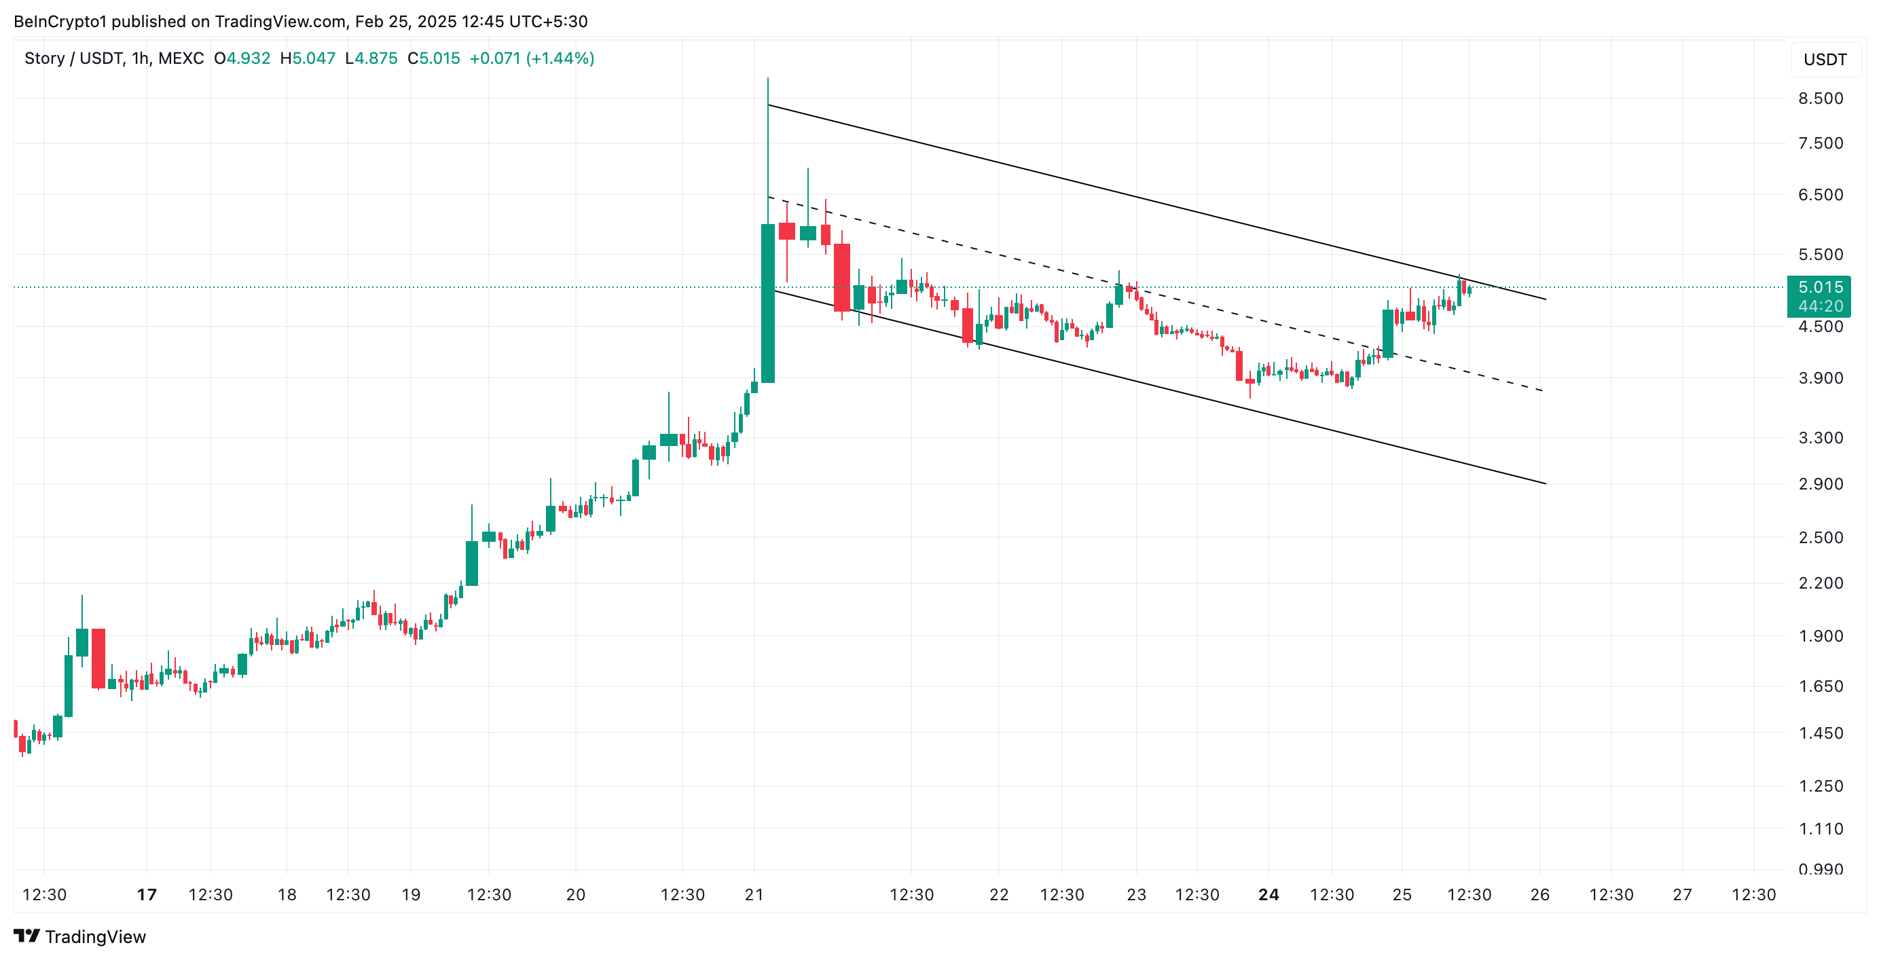Image resolution: width=1881 pixels, height=960 pixels.
Task: Click the USDT currency button
Action: (1825, 59)
